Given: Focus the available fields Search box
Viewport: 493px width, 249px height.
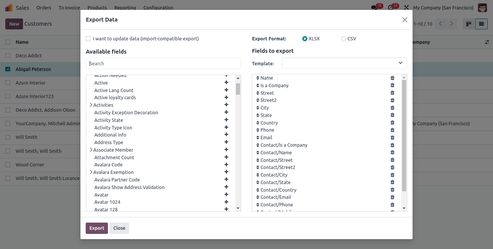Looking at the screenshot, I should (x=163, y=63).
